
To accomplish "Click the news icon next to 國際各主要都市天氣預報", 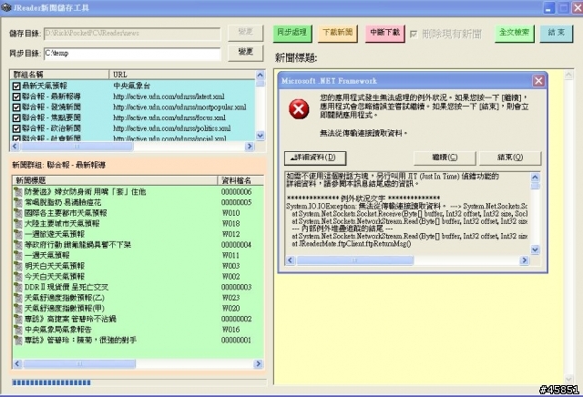I will point(18,213).
